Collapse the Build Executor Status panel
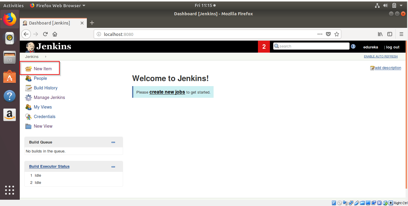This screenshot has height=206, width=408. click(113, 167)
